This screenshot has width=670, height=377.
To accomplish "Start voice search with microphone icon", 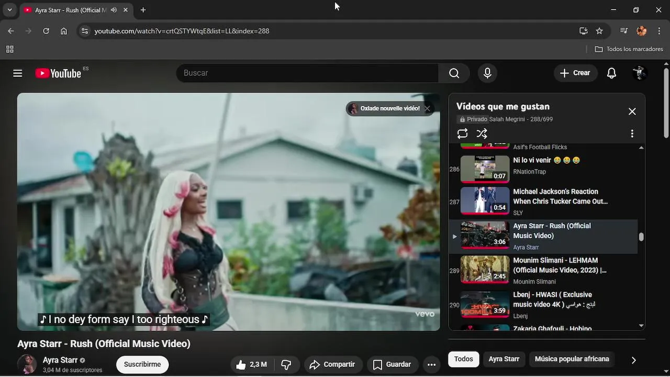I will [x=487, y=73].
